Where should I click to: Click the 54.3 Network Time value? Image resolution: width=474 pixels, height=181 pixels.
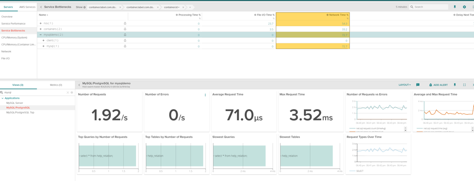point(344,23)
